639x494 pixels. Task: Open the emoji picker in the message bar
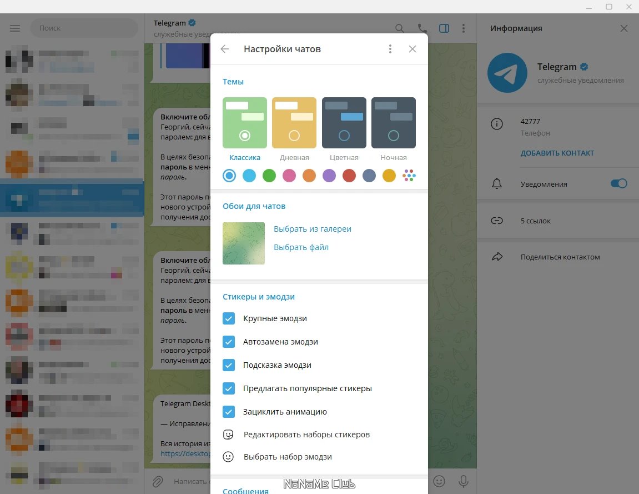pyautogui.click(x=439, y=481)
